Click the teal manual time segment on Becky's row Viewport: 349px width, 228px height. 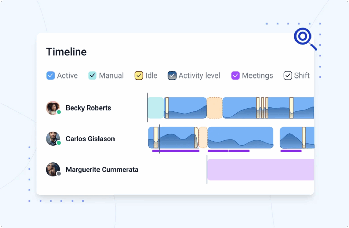click(x=155, y=108)
